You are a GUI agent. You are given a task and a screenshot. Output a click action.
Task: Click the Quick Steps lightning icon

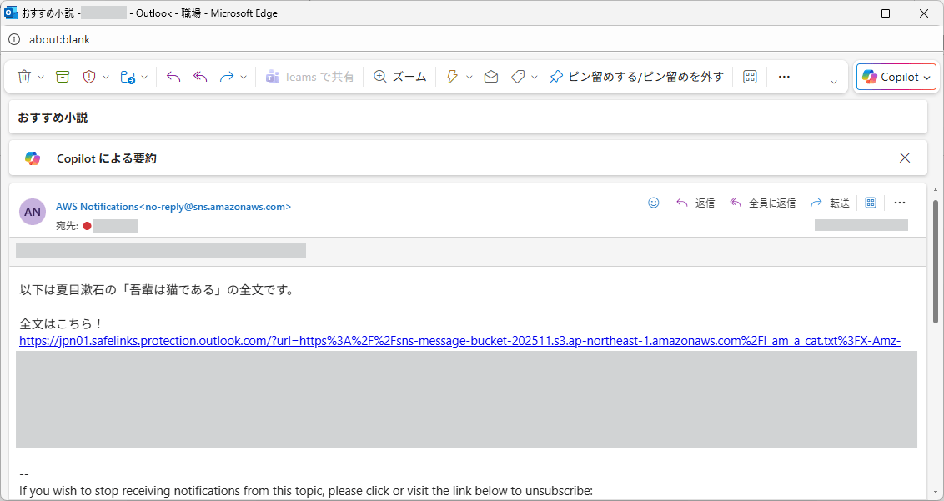coord(453,77)
